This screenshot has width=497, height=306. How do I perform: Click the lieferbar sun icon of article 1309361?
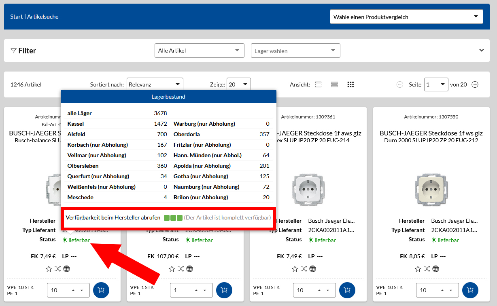[x=311, y=240]
